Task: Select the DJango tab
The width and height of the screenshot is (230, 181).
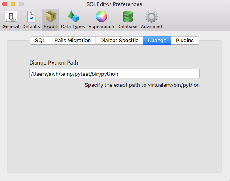Action: coord(157,40)
